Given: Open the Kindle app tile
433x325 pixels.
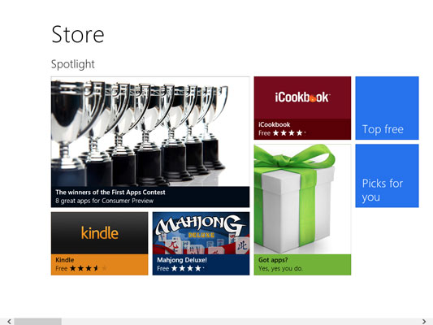Looking at the screenshot, I should pyautogui.click(x=99, y=244).
